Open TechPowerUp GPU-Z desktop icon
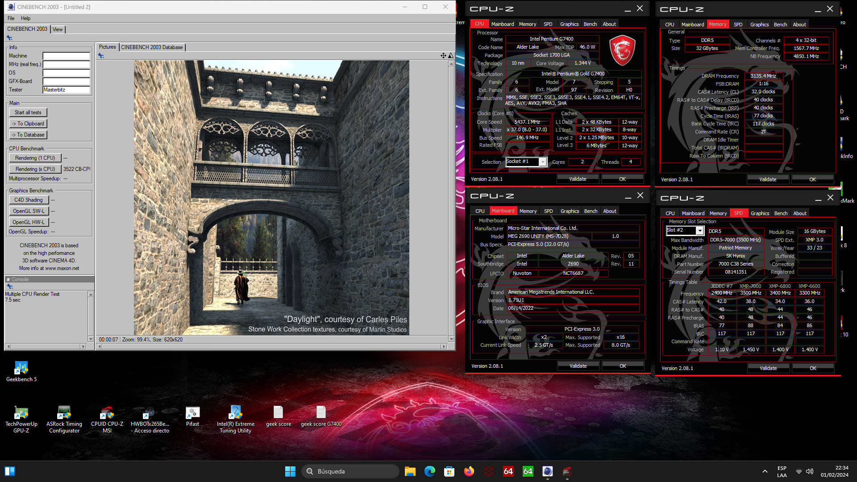 (21, 420)
